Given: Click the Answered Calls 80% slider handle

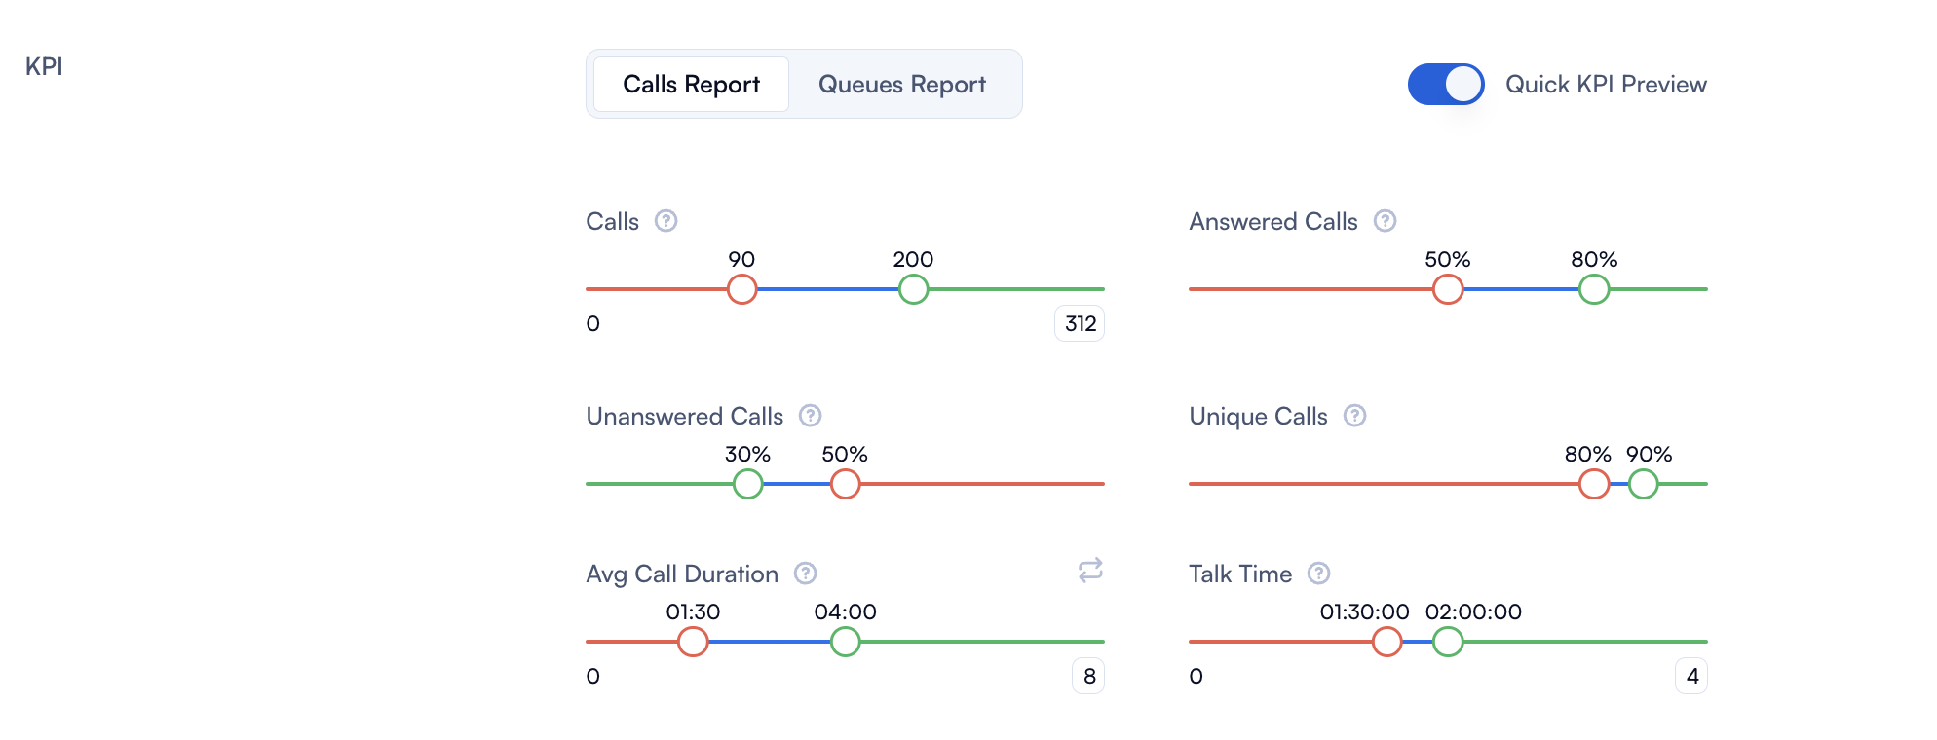Looking at the screenshot, I should point(1593,289).
